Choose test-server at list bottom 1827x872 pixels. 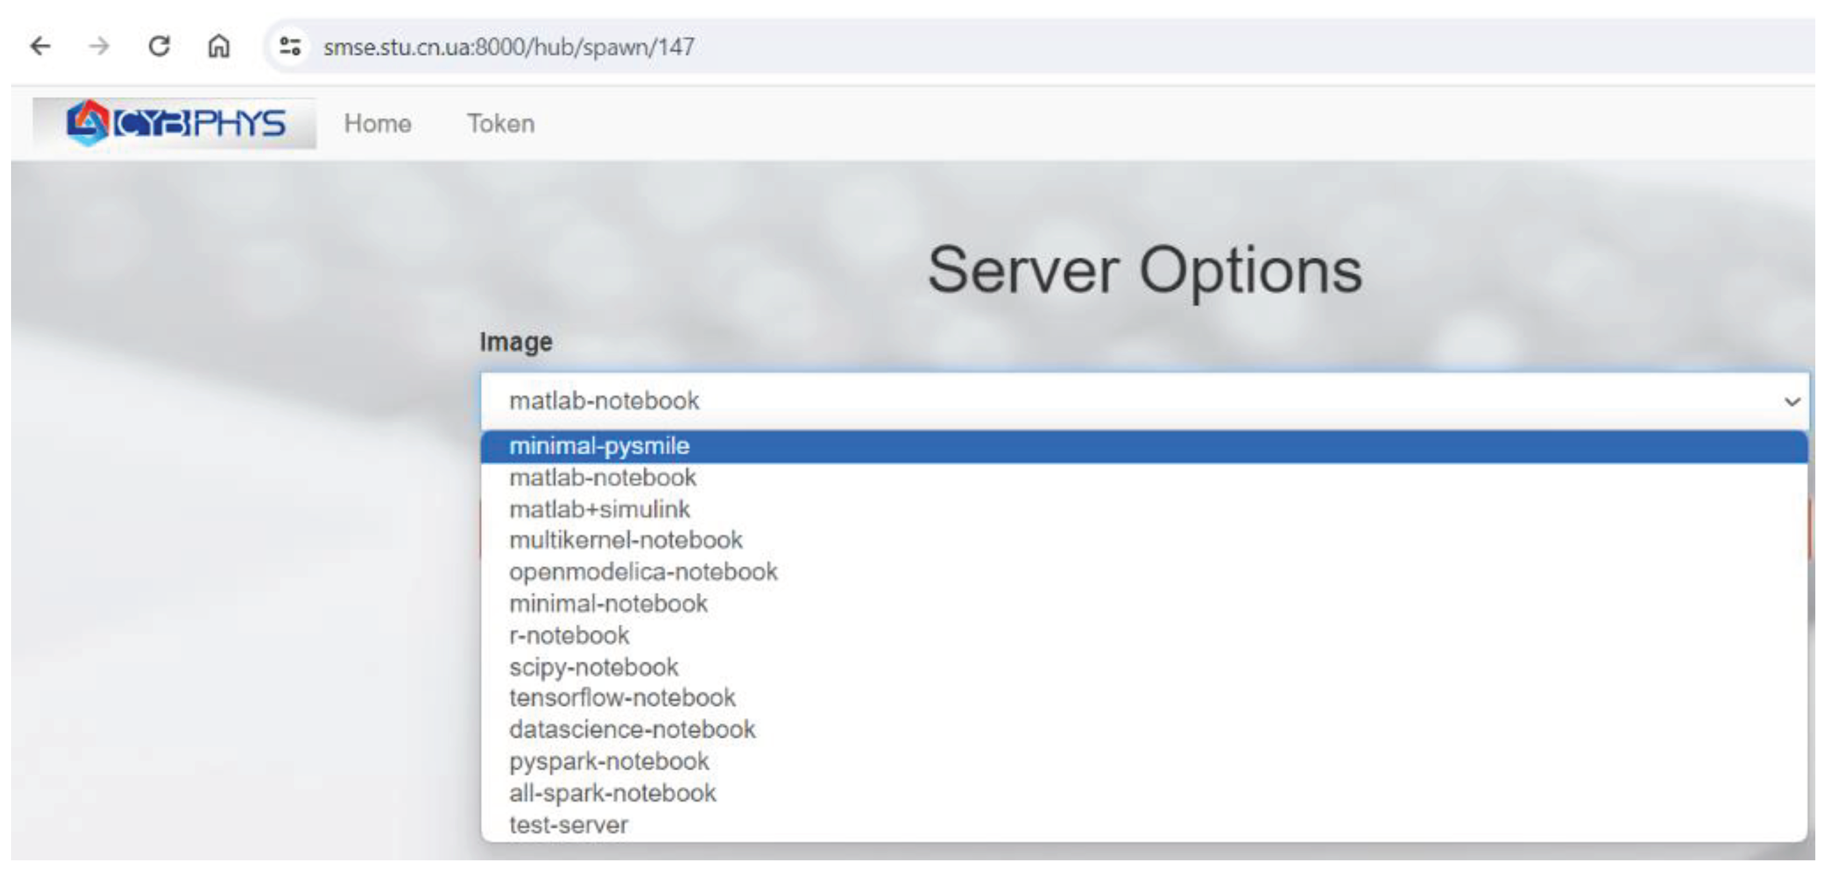pyautogui.click(x=568, y=825)
